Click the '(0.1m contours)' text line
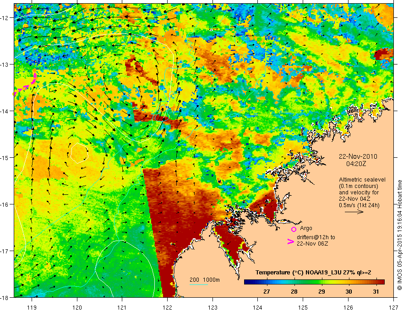Image resolution: width=403 pixels, height=311 pixels. point(359,186)
